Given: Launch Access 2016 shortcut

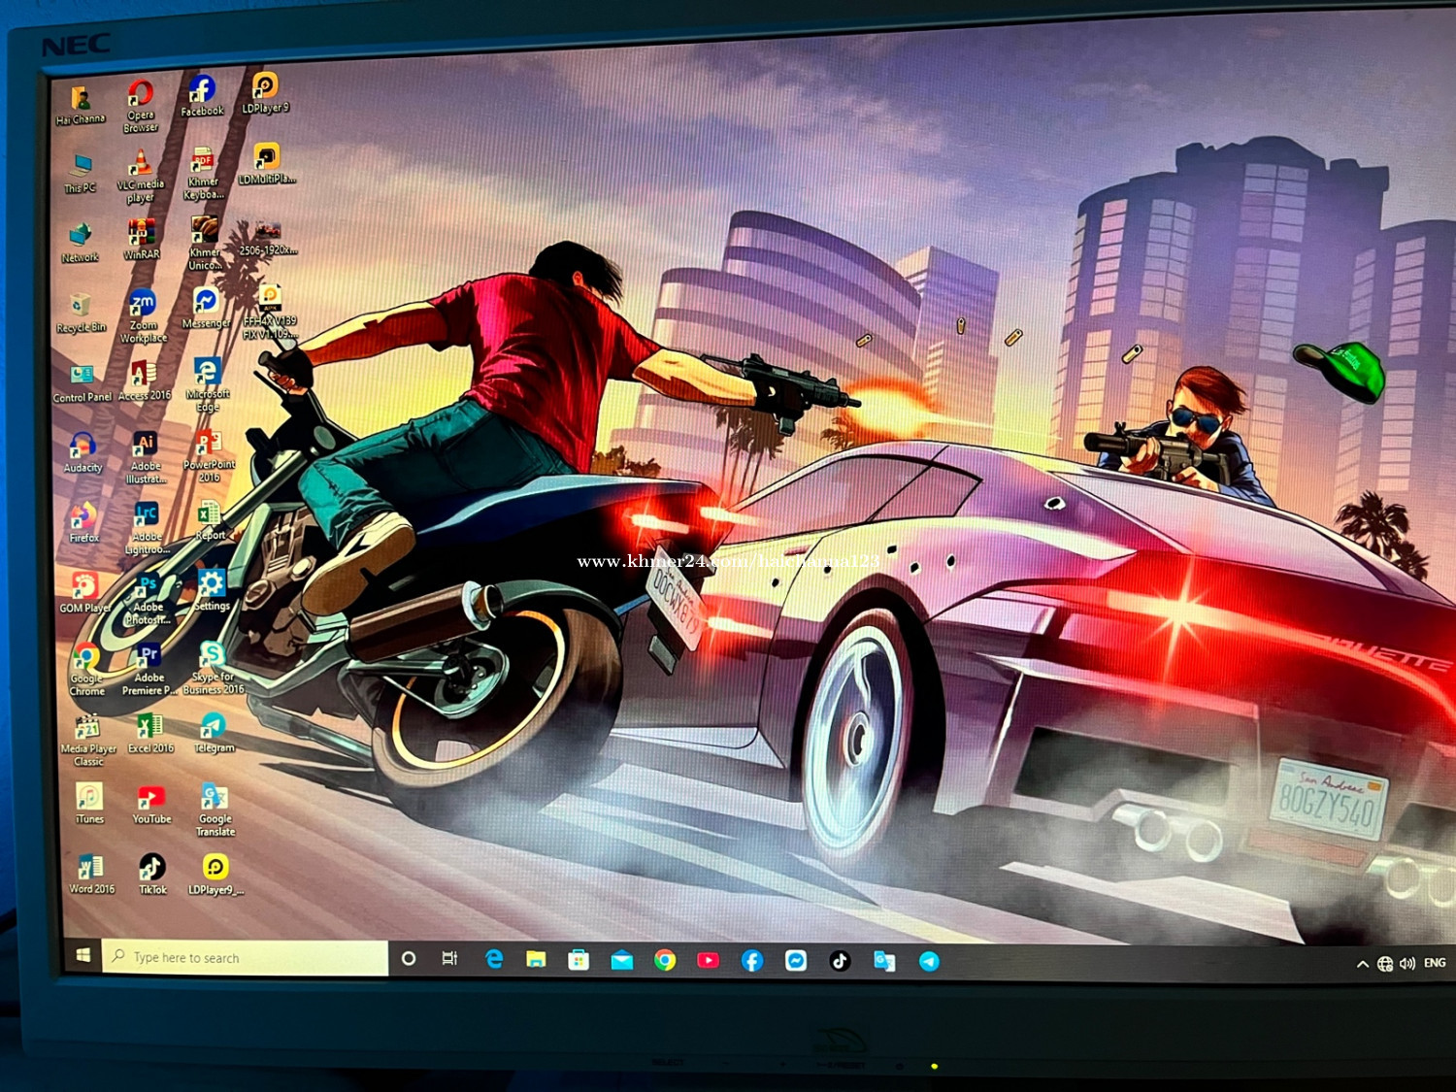Looking at the screenshot, I should pyautogui.click(x=144, y=381).
